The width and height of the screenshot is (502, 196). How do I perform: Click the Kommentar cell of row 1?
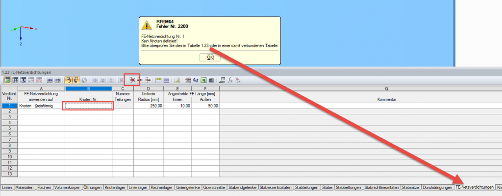(x=360, y=106)
